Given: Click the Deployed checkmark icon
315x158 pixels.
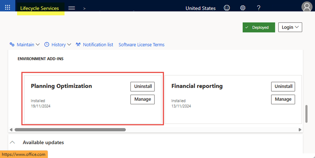Looking at the screenshot, I should [247, 27].
